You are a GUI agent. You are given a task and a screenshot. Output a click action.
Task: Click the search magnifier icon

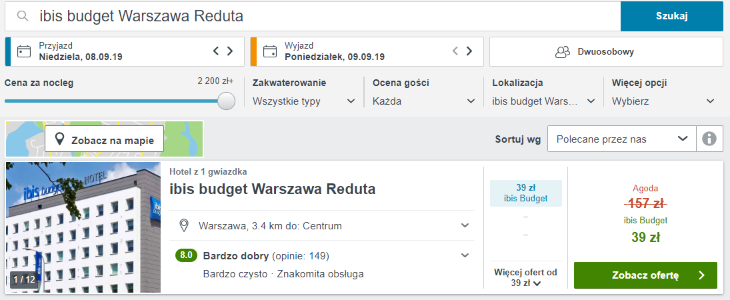[x=22, y=16]
